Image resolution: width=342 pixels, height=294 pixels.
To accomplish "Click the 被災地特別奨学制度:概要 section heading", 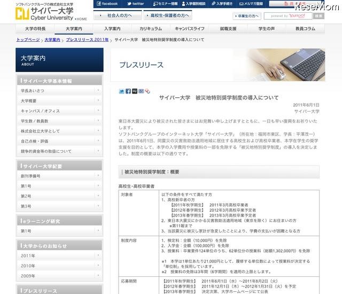I will click(219, 172).
